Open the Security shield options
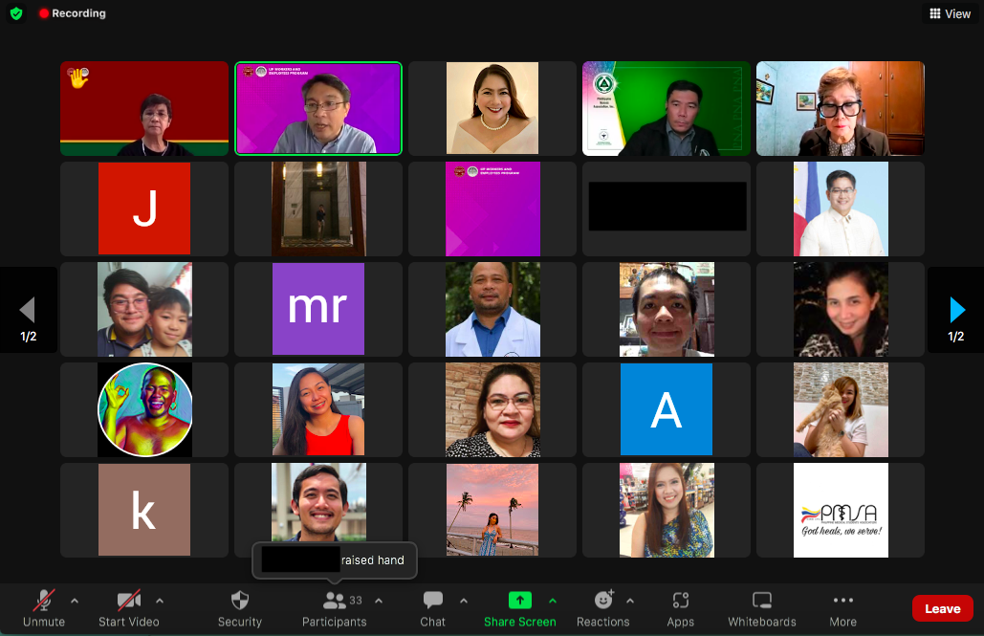The width and height of the screenshot is (984, 636). [x=239, y=608]
